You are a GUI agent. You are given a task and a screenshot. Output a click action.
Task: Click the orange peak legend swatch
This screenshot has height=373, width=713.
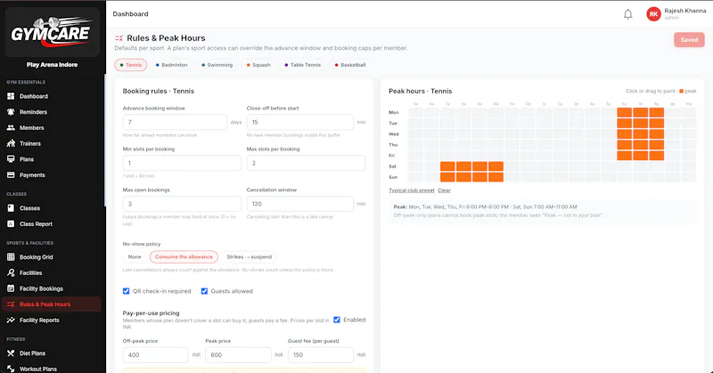pos(681,92)
